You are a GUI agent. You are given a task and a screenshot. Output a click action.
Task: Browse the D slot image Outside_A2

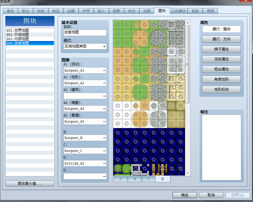coord(104,164)
